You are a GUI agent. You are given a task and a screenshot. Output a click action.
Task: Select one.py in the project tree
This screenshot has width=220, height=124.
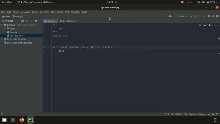[13, 32]
